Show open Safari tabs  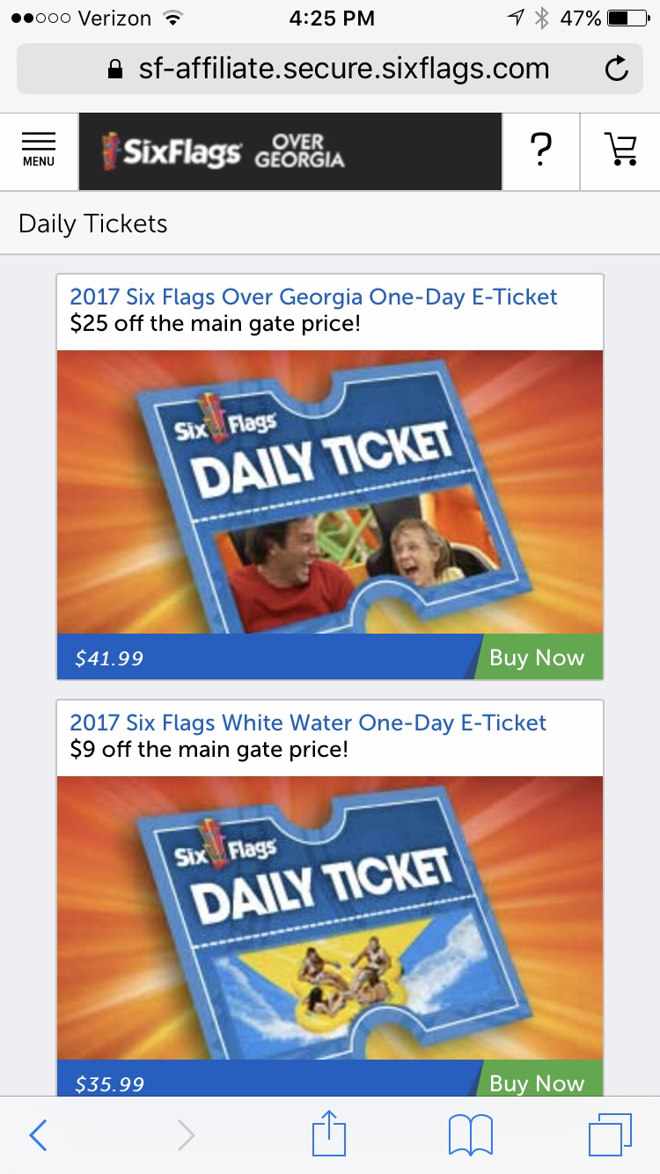610,1135
